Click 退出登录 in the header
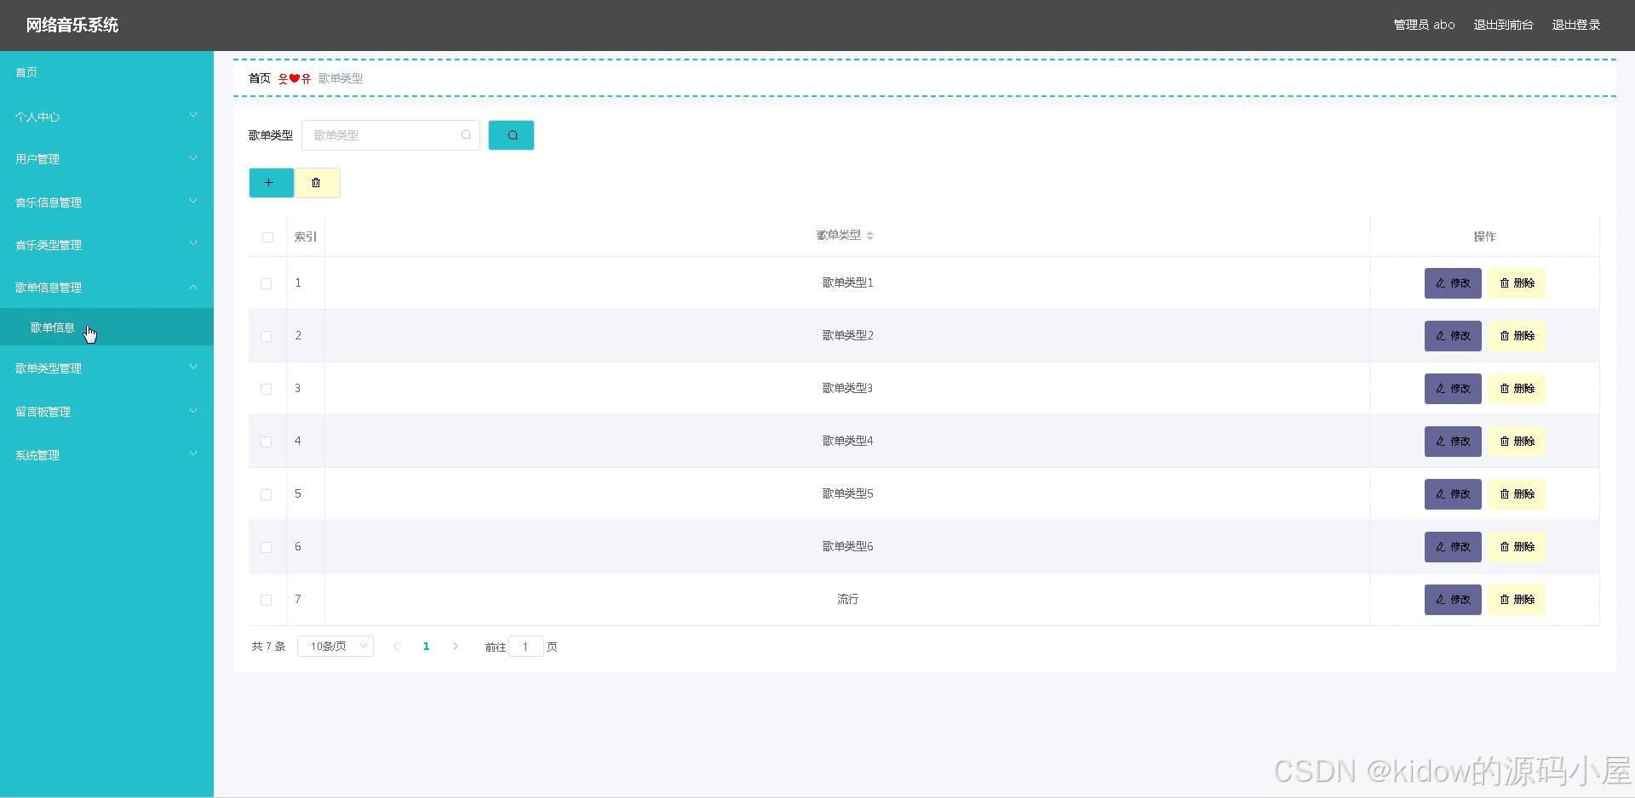This screenshot has height=798, width=1635. [x=1576, y=25]
